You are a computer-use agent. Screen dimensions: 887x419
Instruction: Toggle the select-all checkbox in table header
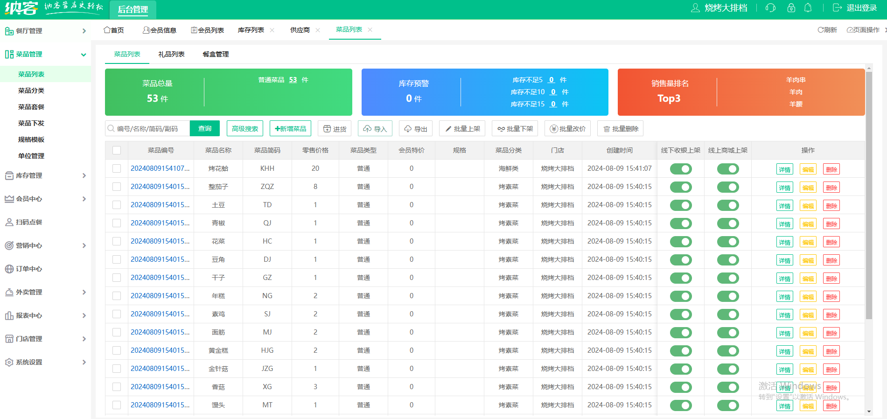point(117,150)
